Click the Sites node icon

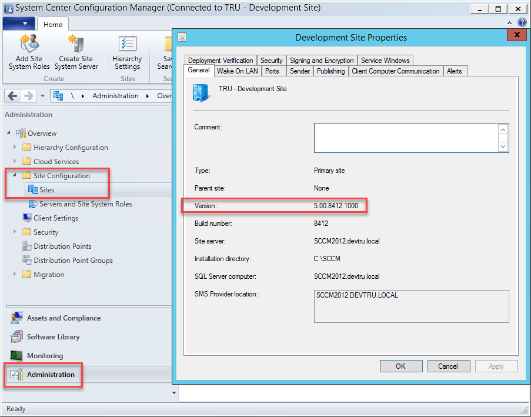click(32, 189)
